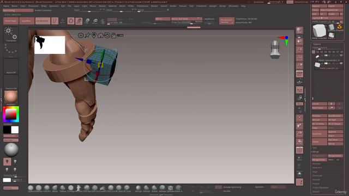Hide the Cube3D subtool with eye icon
This screenshot has height=196, width=349.
341,64
